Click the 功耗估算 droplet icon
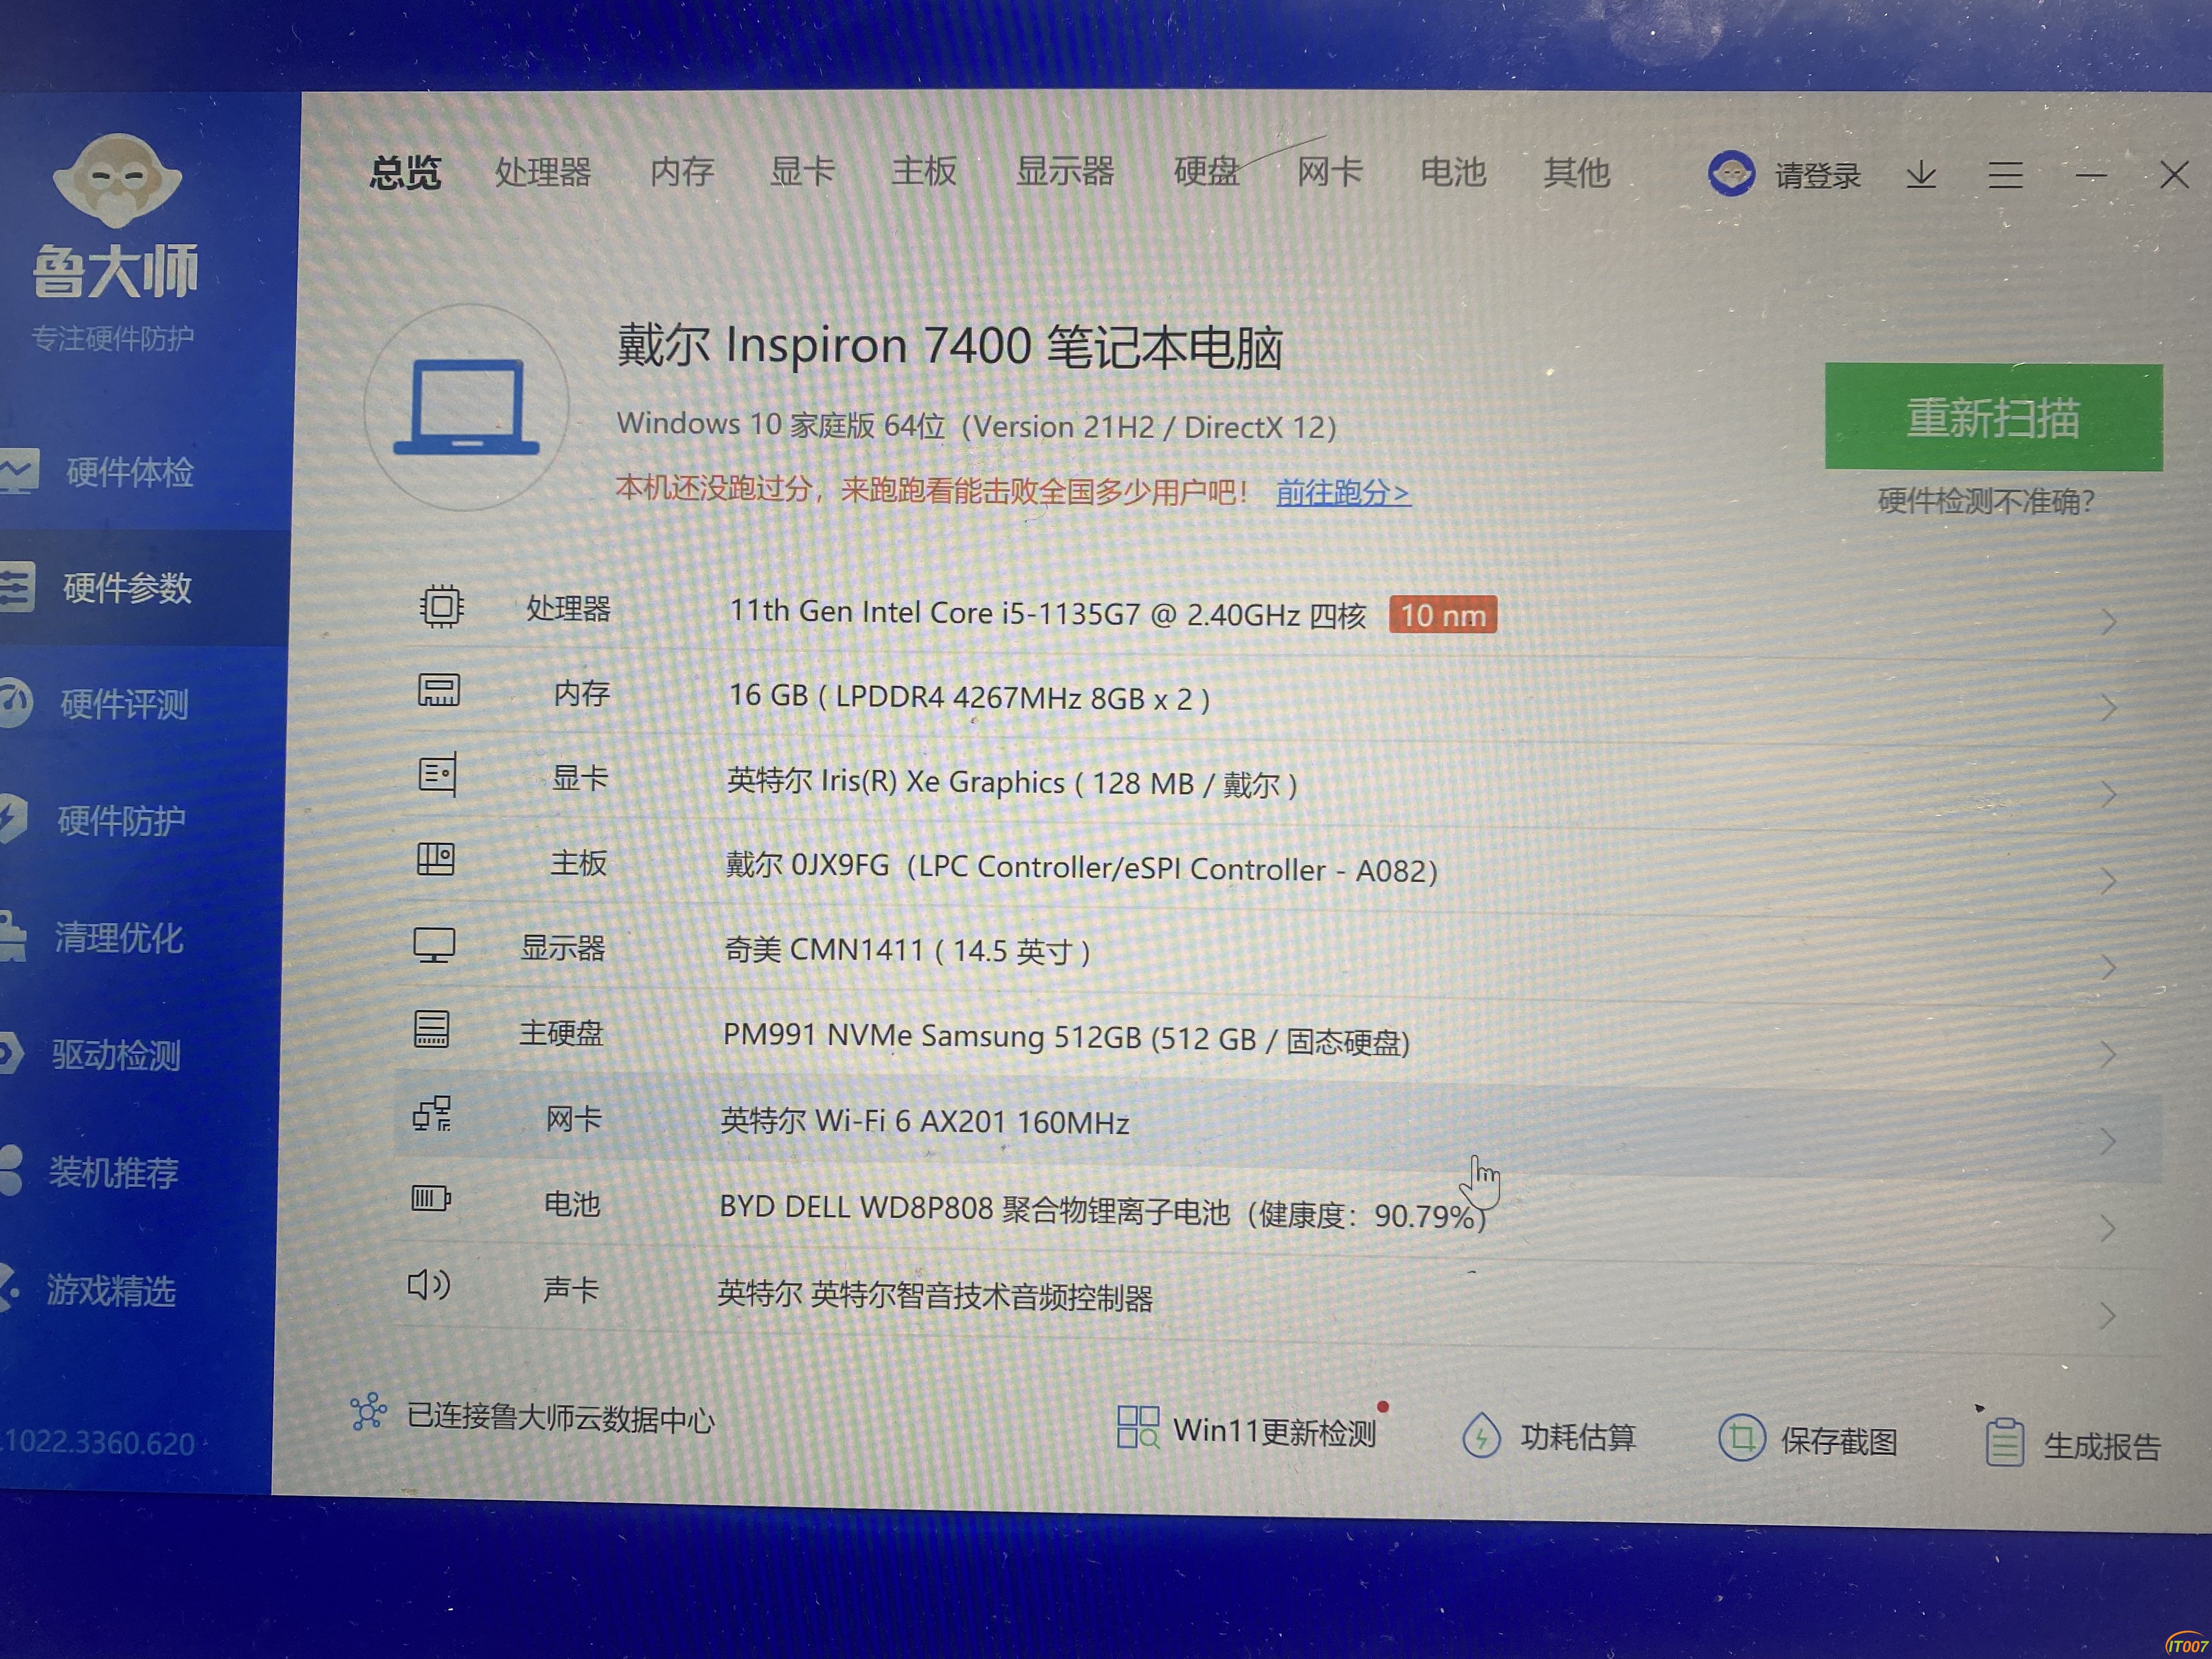Screen dimensions: 2212x1659 [1481, 1435]
